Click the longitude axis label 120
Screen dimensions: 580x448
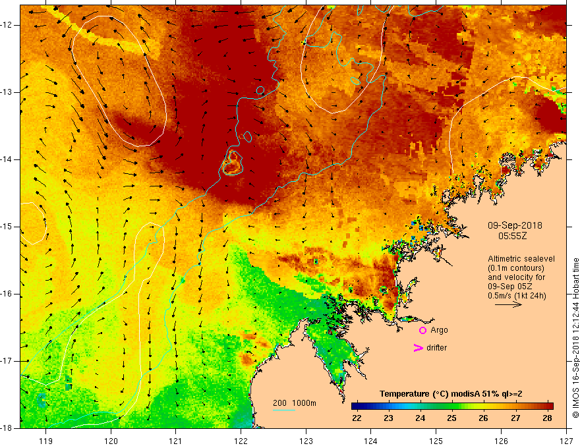click(111, 441)
